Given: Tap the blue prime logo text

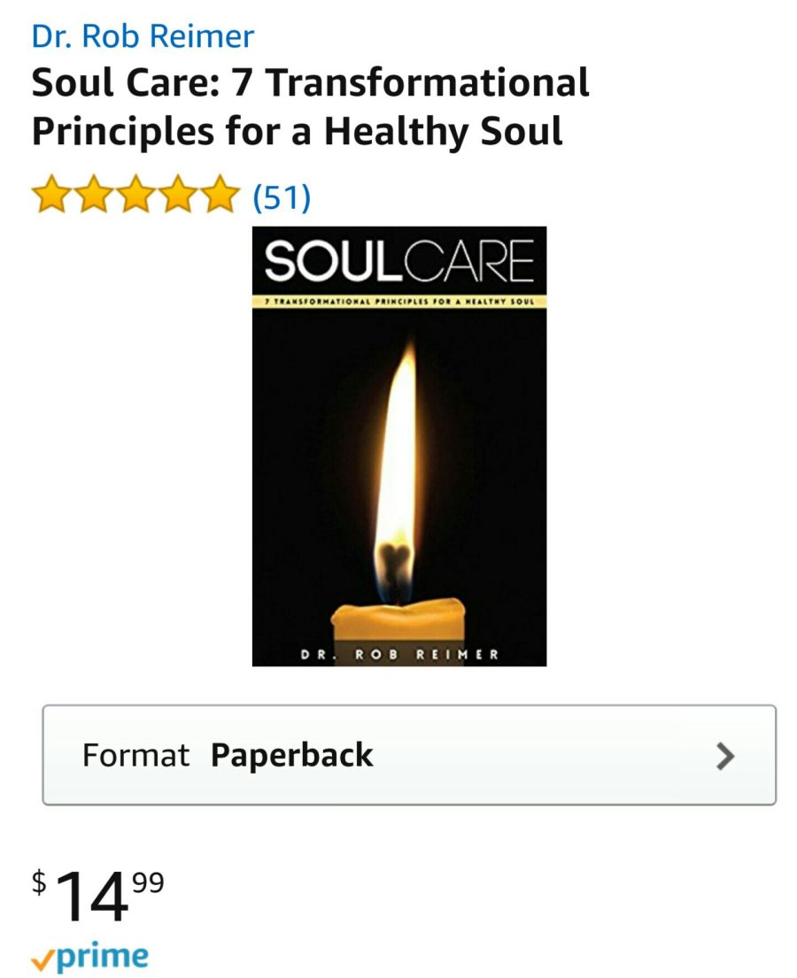Looking at the screenshot, I should 103,958.
